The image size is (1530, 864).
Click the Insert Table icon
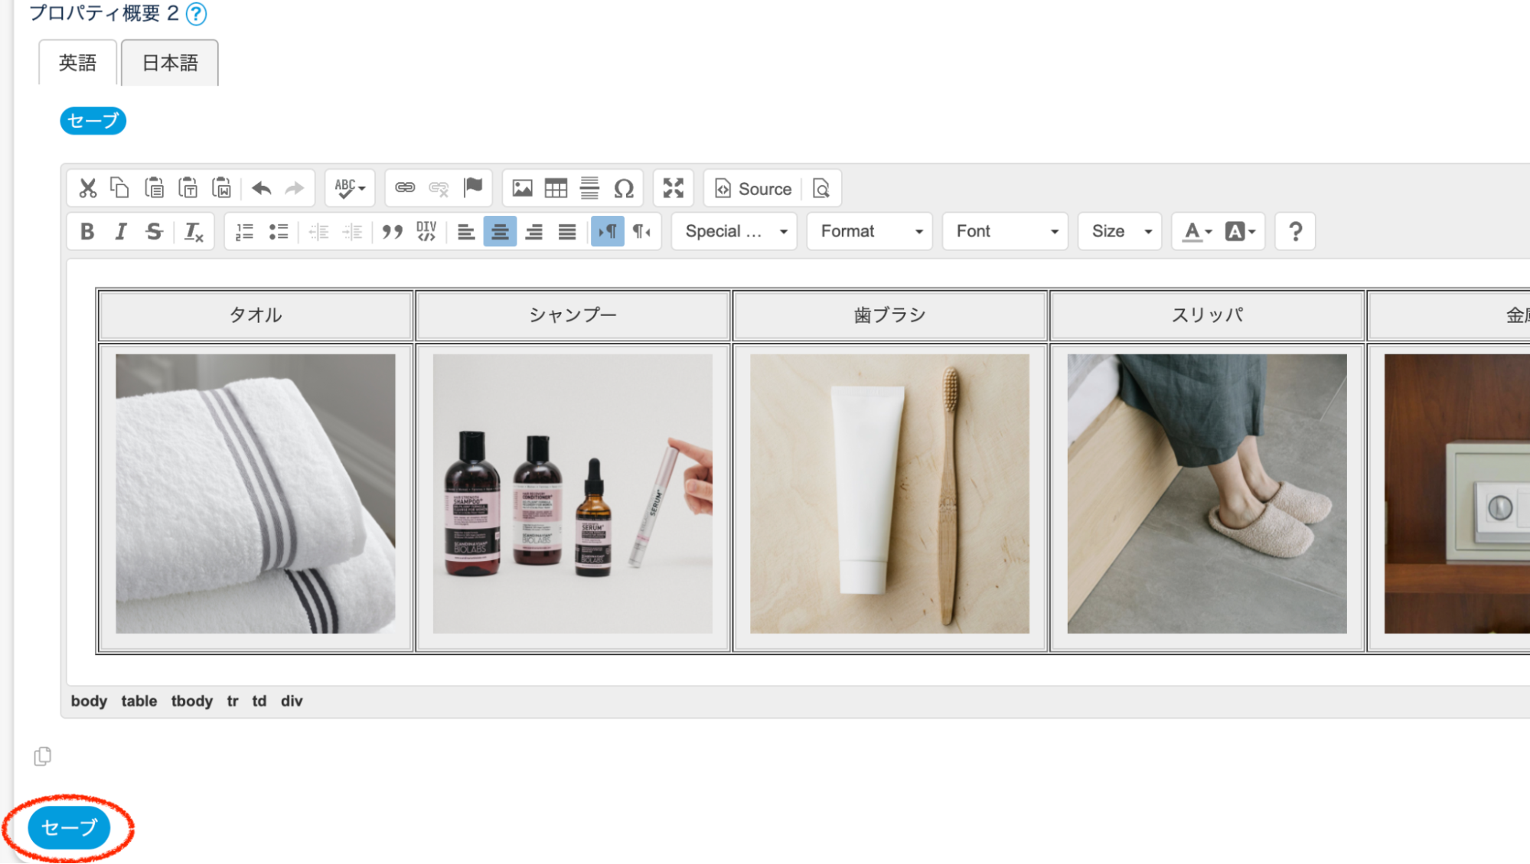pos(556,188)
